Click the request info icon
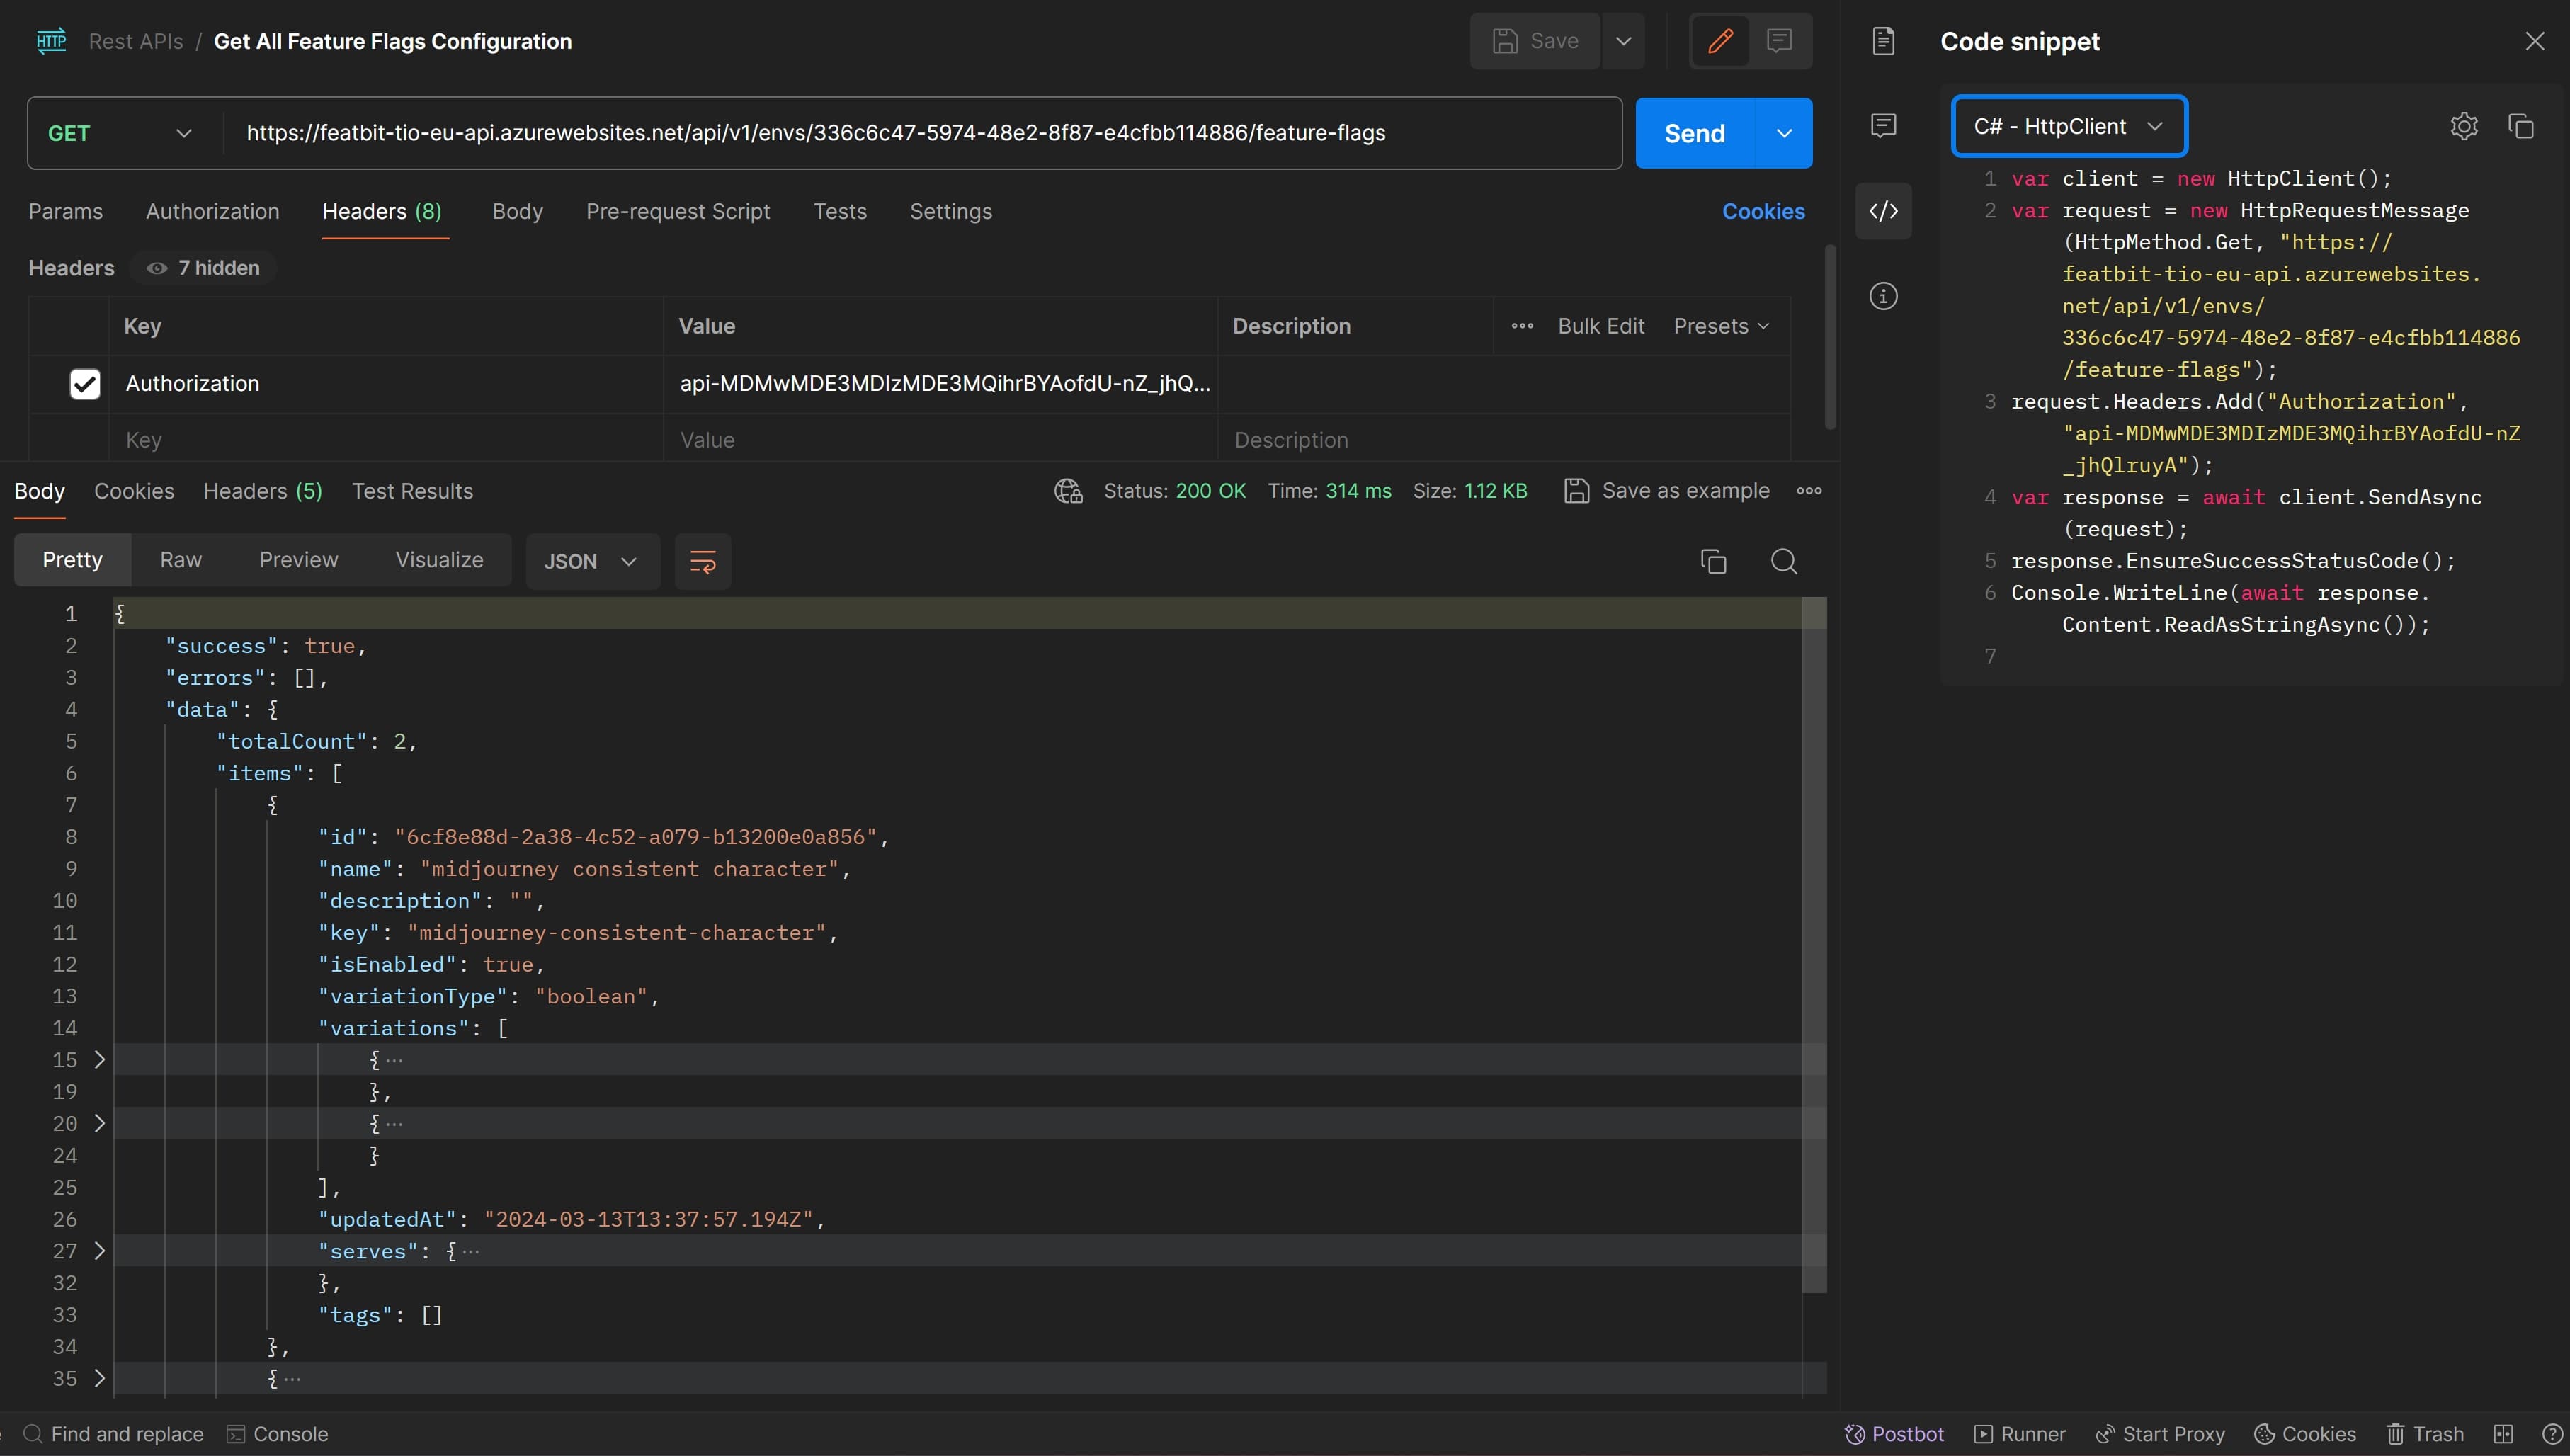This screenshot has width=2570, height=1456. coord(1883,296)
